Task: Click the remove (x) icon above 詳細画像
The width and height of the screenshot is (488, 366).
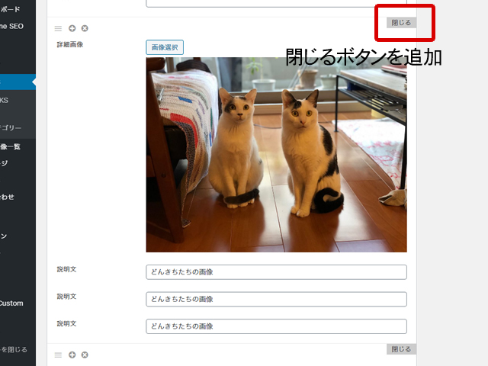Action: [85, 28]
